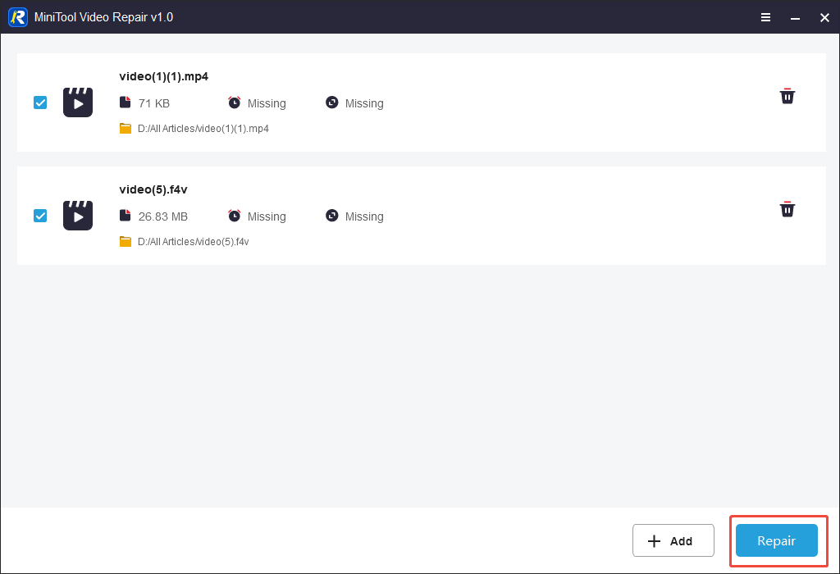This screenshot has width=840, height=574.
Task: Click duration clock icon for video(1)(1).mp4
Action: (234, 102)
